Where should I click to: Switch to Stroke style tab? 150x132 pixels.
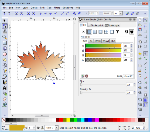coord(112,25)
